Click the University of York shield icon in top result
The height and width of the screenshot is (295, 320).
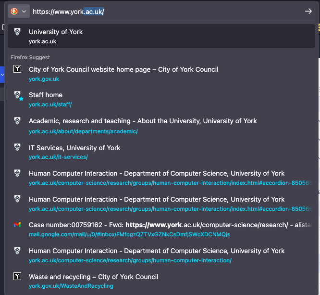pyautogui.click(x=18, y=32)
